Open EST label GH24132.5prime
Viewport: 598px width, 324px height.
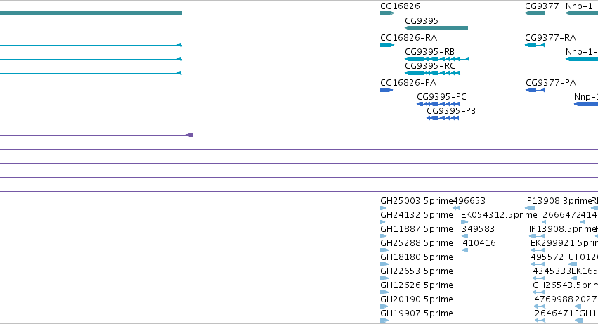coord(417,215)
